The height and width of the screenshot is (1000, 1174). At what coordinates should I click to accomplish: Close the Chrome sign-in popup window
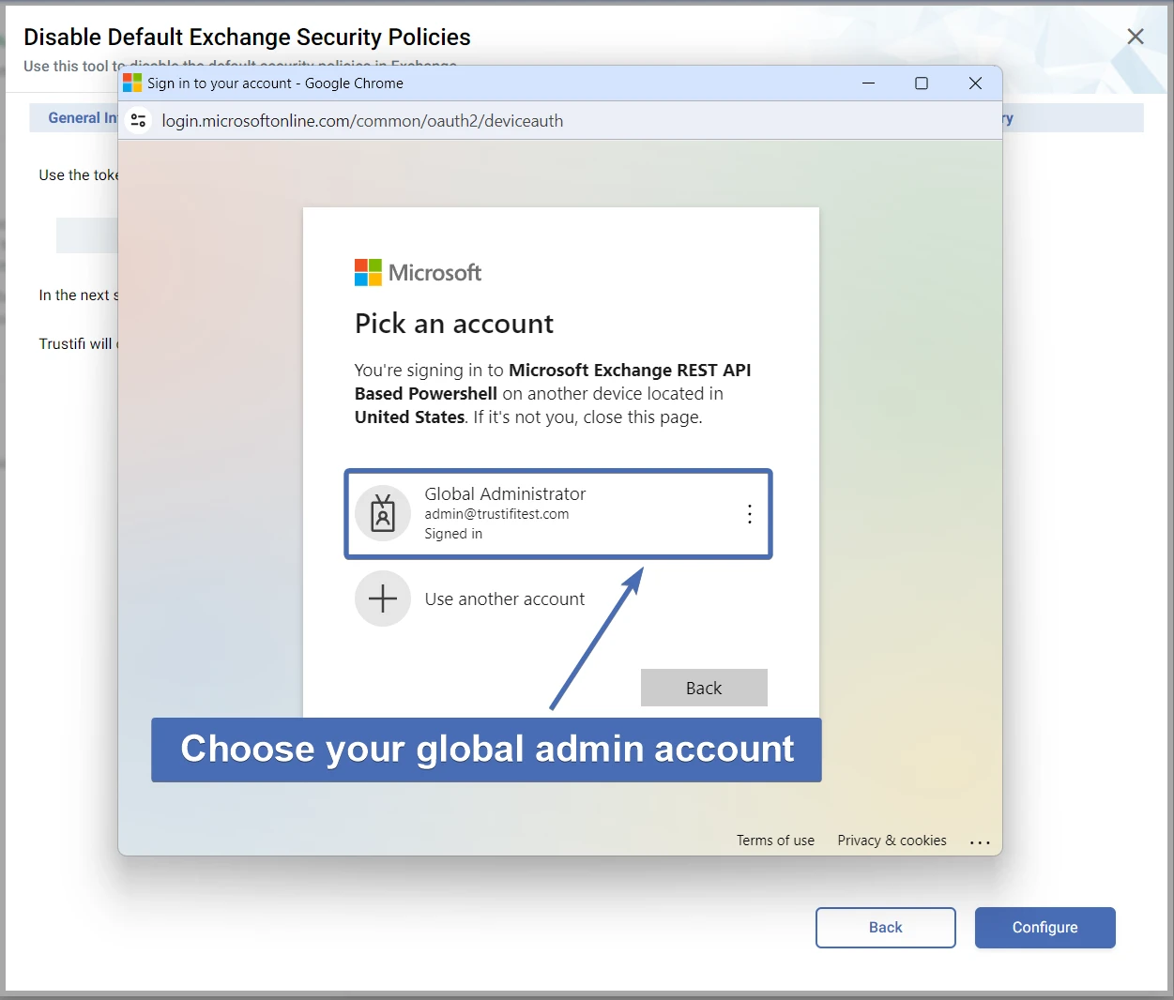point(975,83)
